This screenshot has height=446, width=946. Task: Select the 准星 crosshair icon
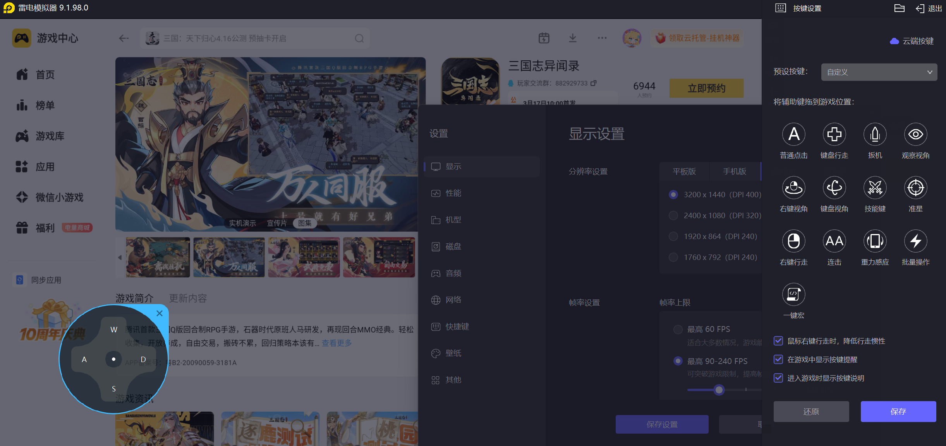coord(915,188)
